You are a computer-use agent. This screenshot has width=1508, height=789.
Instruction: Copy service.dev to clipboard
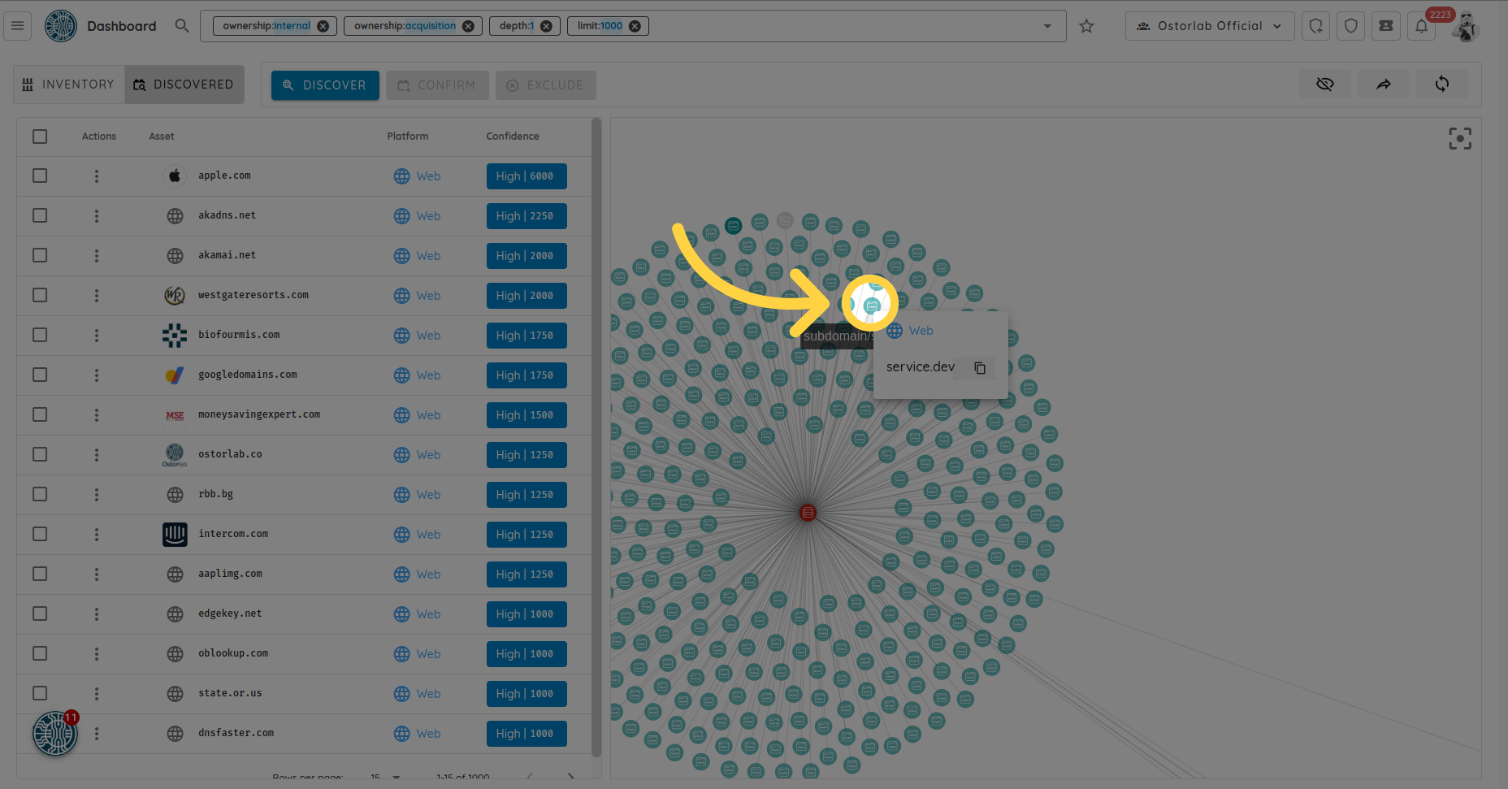tap(980, 368)
